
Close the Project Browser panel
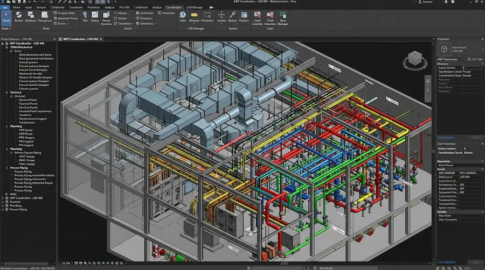(54, 39)
